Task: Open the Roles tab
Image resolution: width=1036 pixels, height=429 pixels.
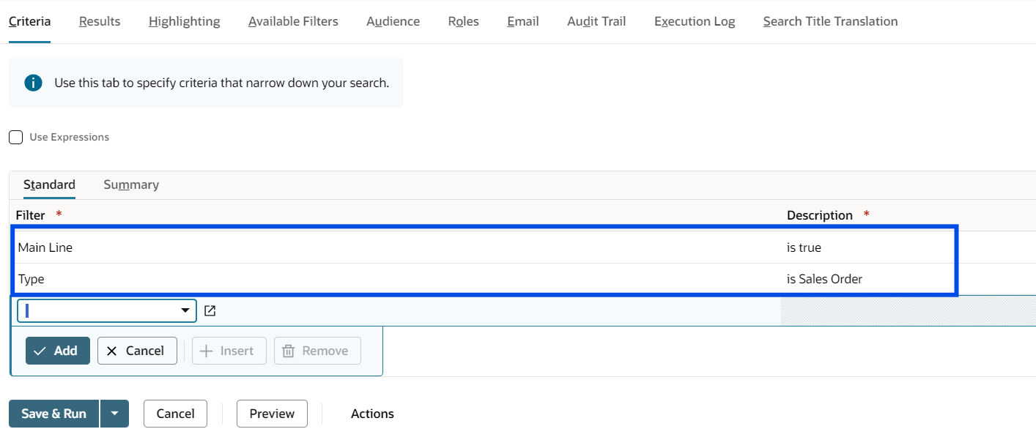Action: pyautogui.click(x=463, y=21)
